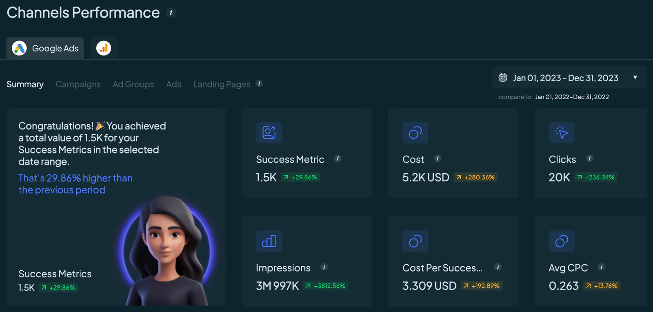Open the Campaigns tab
Image resolution: width=653 pixels, height=312 pixels.
[x=78, y=84]
